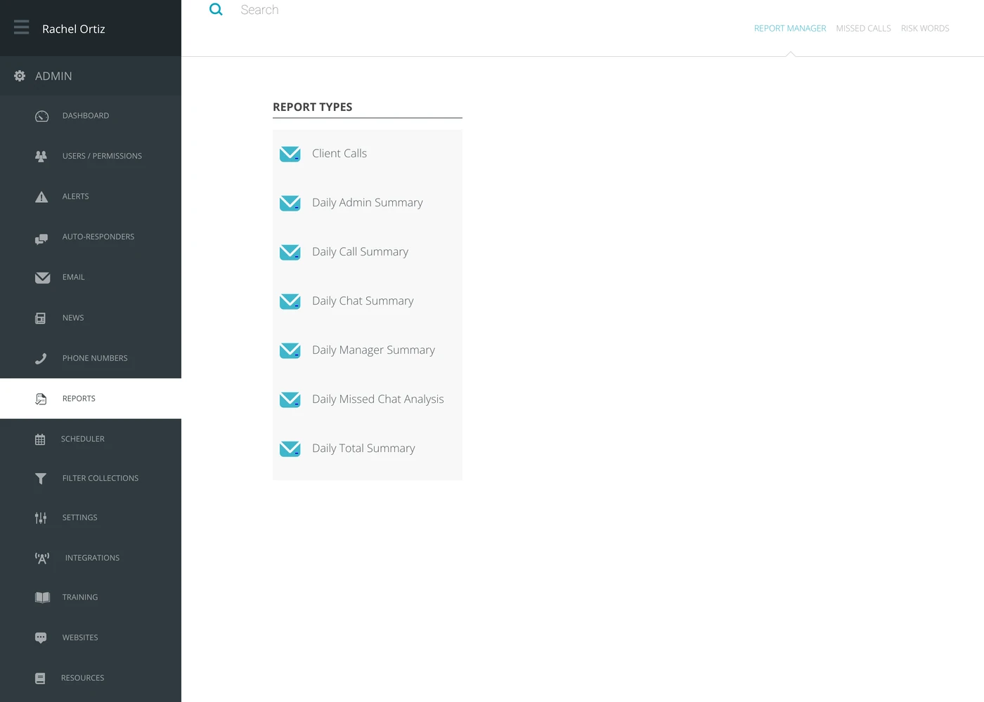Click the search magnifier icon
Screen dimensions: 984x702
tap(216, 9)
